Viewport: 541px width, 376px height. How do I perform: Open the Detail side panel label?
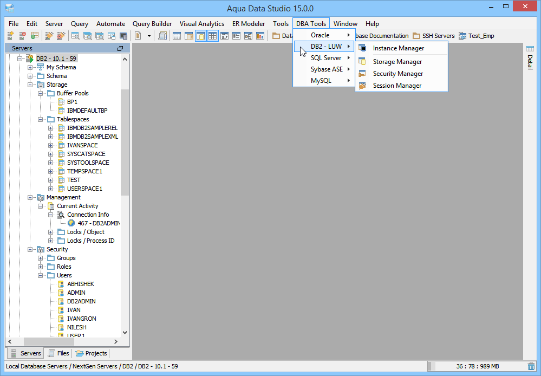click(x=530, y=62)
